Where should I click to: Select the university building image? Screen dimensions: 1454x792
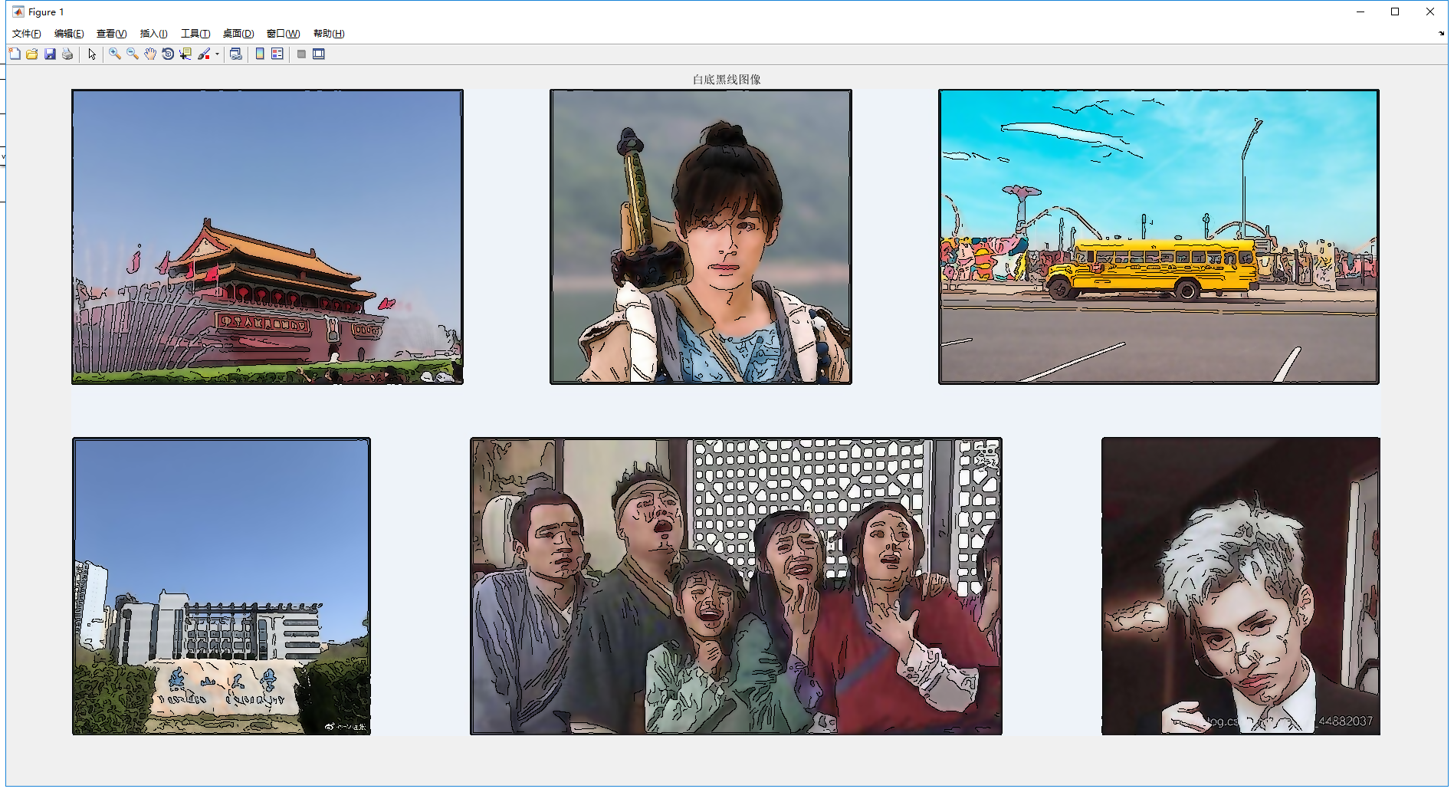[222, 587]
